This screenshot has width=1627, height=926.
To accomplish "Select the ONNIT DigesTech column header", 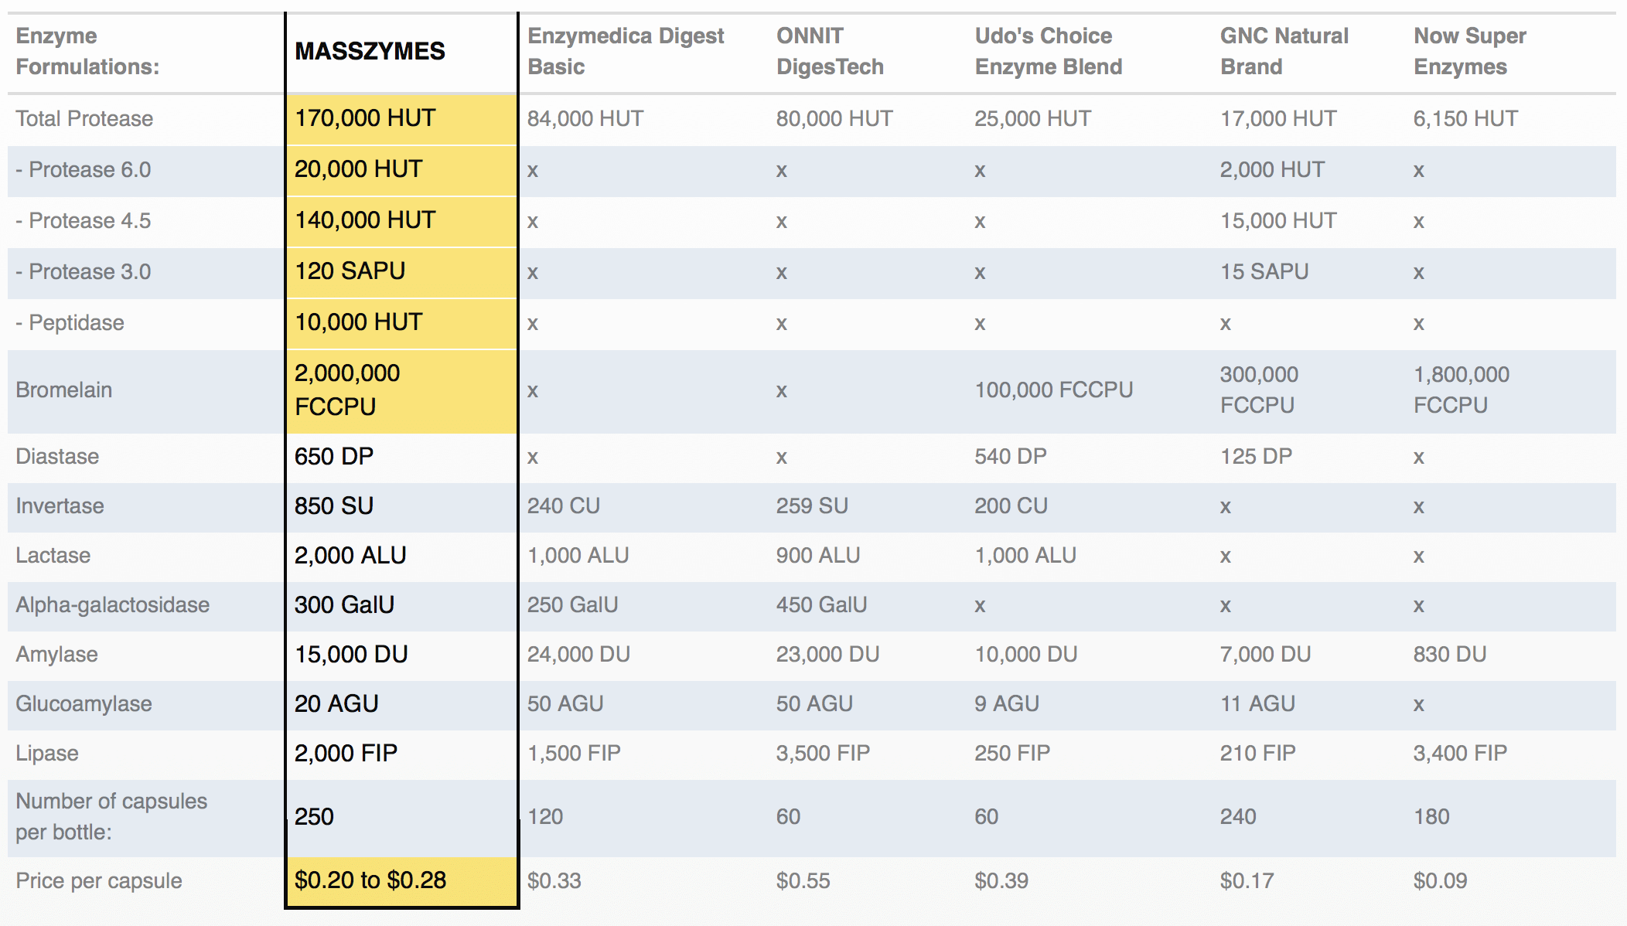I will click(x=829, y=51).
